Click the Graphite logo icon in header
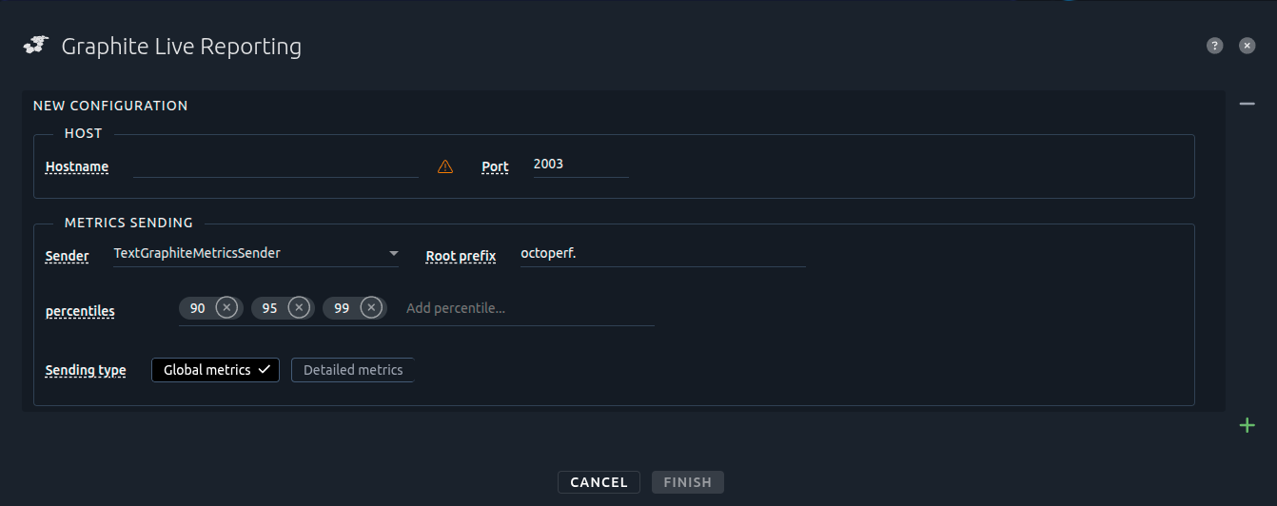 point(36,45)
